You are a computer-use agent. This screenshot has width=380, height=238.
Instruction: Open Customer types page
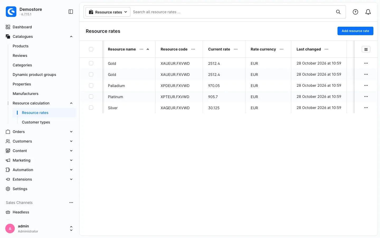pos(36,122)
